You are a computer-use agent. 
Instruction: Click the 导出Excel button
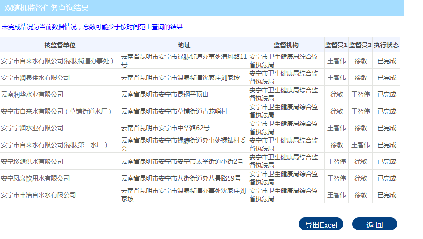point(321,224)
